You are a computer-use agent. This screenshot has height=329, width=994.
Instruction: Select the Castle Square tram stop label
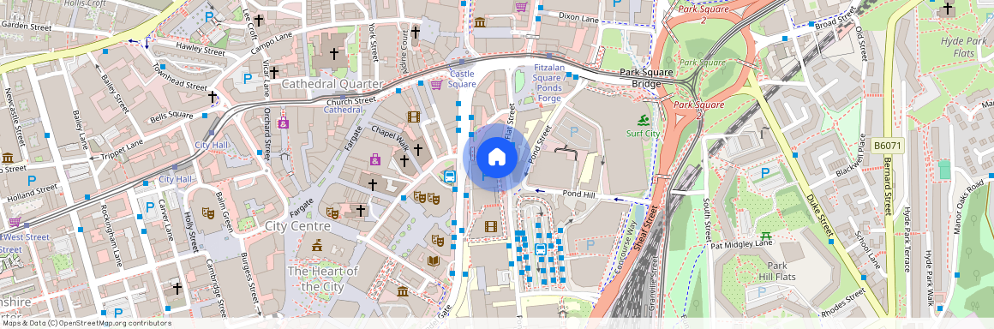[x=462, y=79]
